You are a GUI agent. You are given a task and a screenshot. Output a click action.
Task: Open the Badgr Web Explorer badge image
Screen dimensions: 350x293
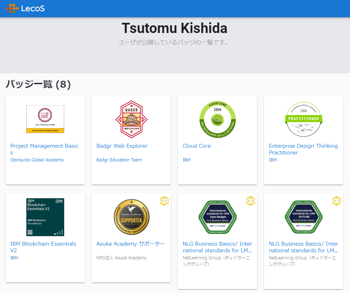coord(132,119)
